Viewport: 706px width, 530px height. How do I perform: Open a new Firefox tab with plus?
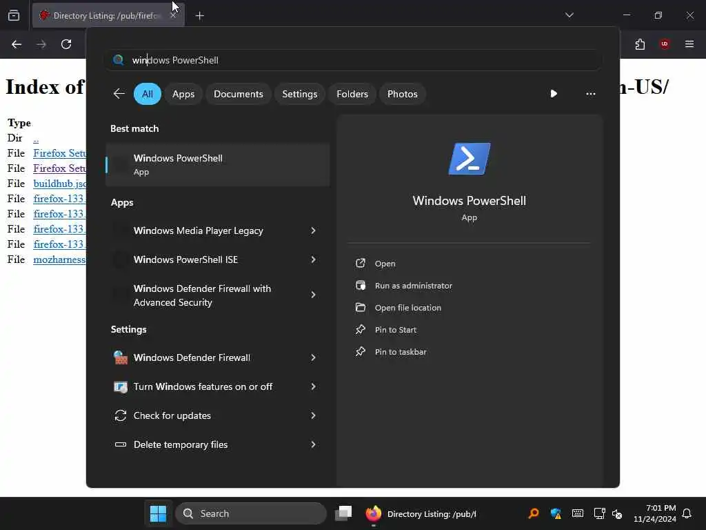click(x=199, y=16)
